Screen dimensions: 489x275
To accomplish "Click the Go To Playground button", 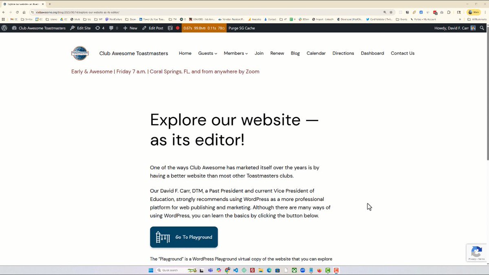I will [184, 237].
